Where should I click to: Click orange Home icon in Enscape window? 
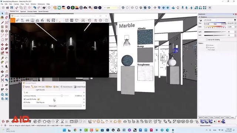point(13,20)
